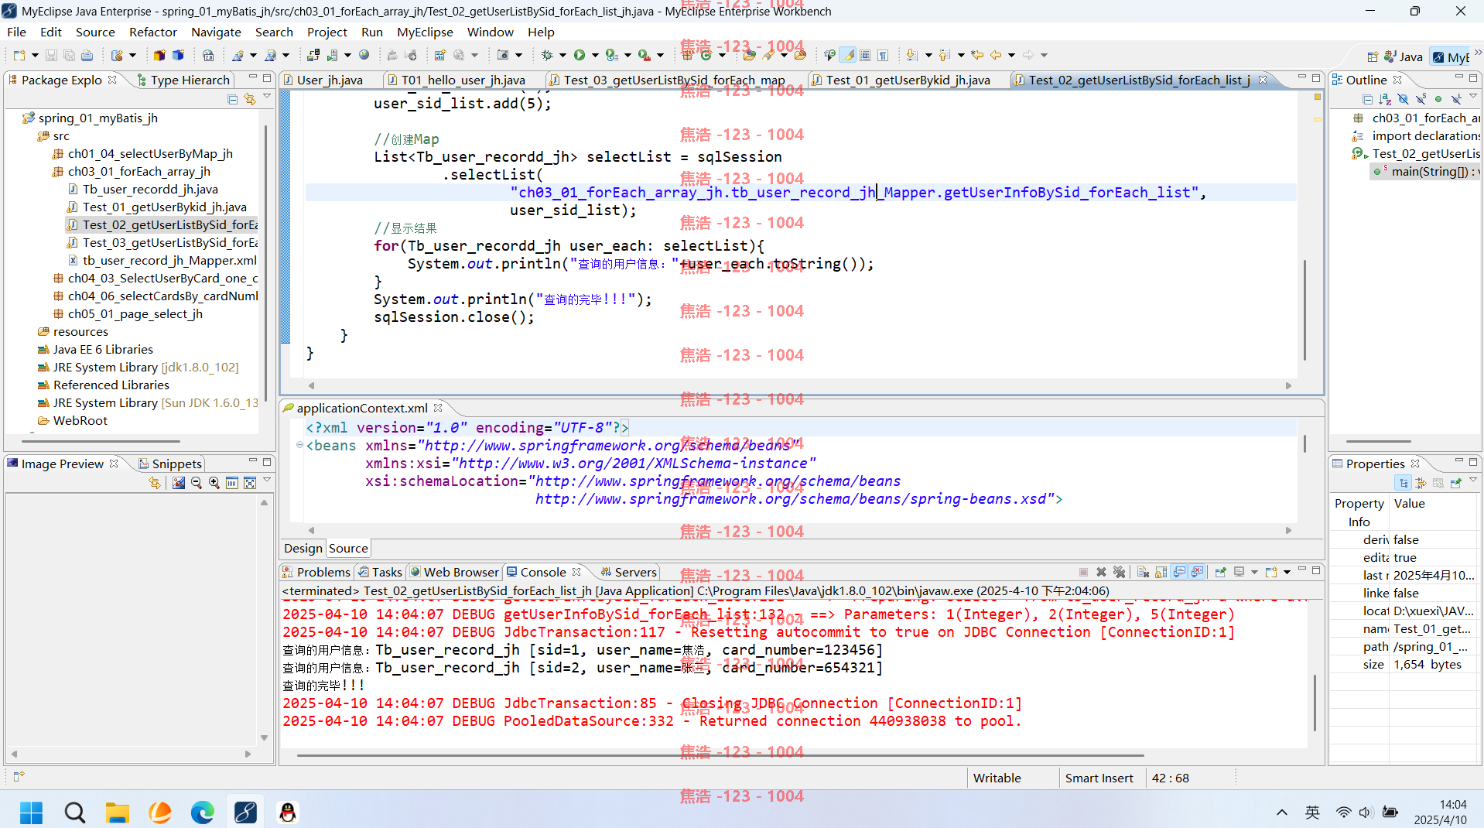Click Remove All Terminated Launches icon
Screen dimensions: 1484x828
click(1119, 572)
